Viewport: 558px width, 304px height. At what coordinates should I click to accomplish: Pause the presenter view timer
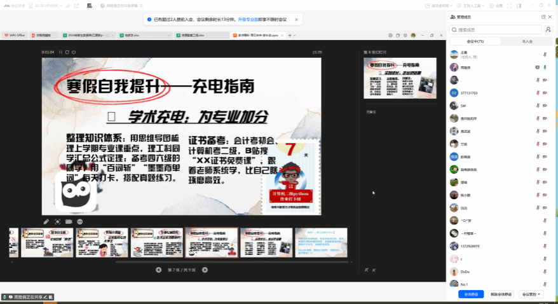coord(61,52)
